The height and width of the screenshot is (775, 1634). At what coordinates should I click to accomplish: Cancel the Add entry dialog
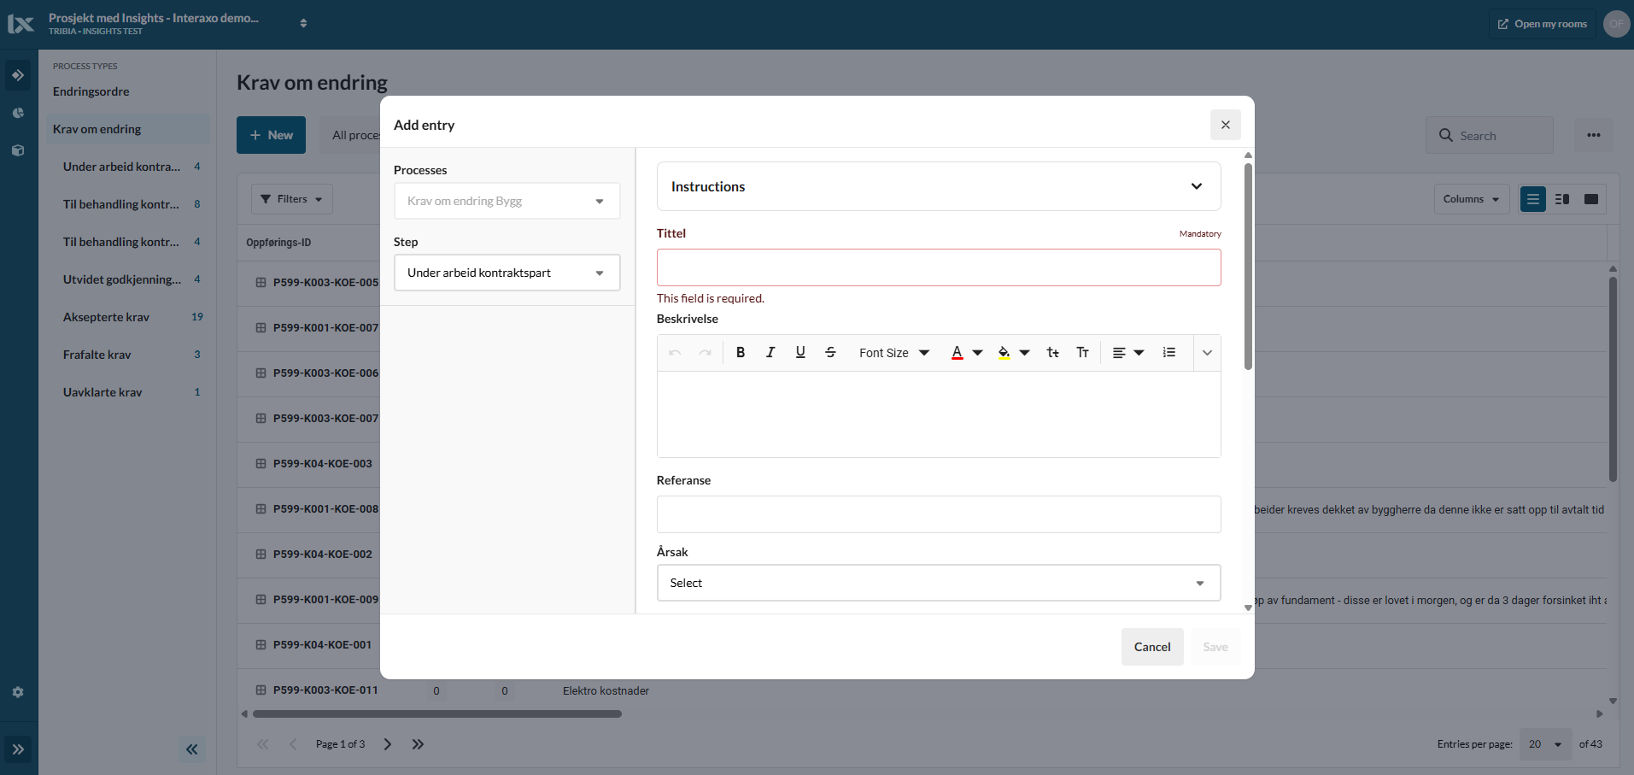(1151, 647)
